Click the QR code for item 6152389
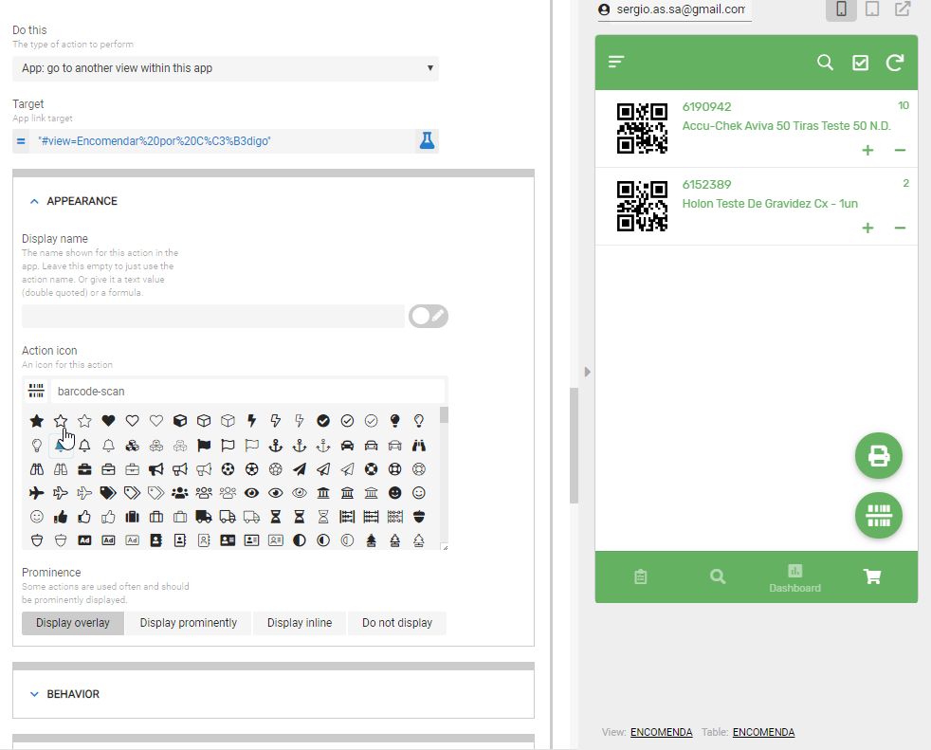 [x=642, y=206]
